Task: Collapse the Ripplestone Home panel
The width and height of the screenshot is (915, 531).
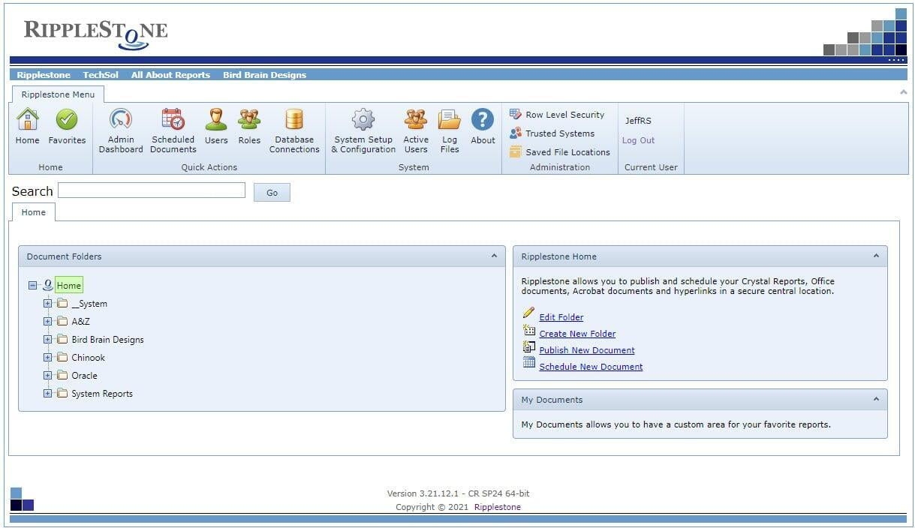Action: pyautogui.click(x=876, y=256)
